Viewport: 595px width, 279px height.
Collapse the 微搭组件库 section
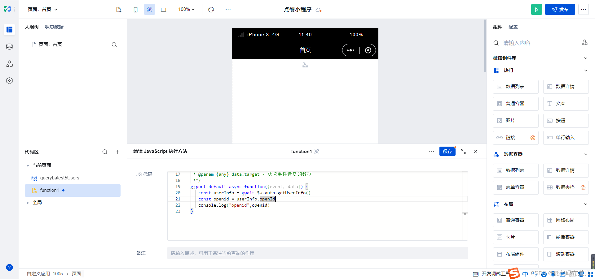(586, 58)
